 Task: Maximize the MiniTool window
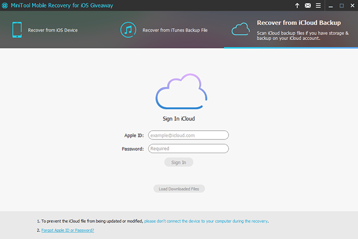coord(341,5)
